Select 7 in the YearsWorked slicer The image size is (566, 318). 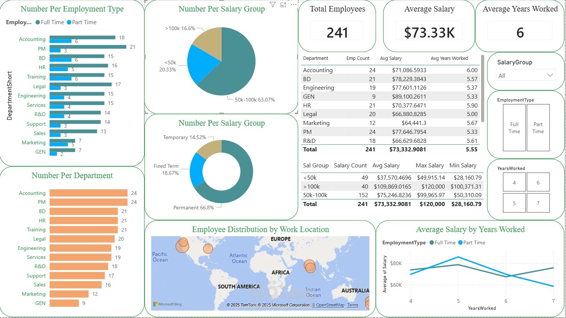(x=538, y=203)
